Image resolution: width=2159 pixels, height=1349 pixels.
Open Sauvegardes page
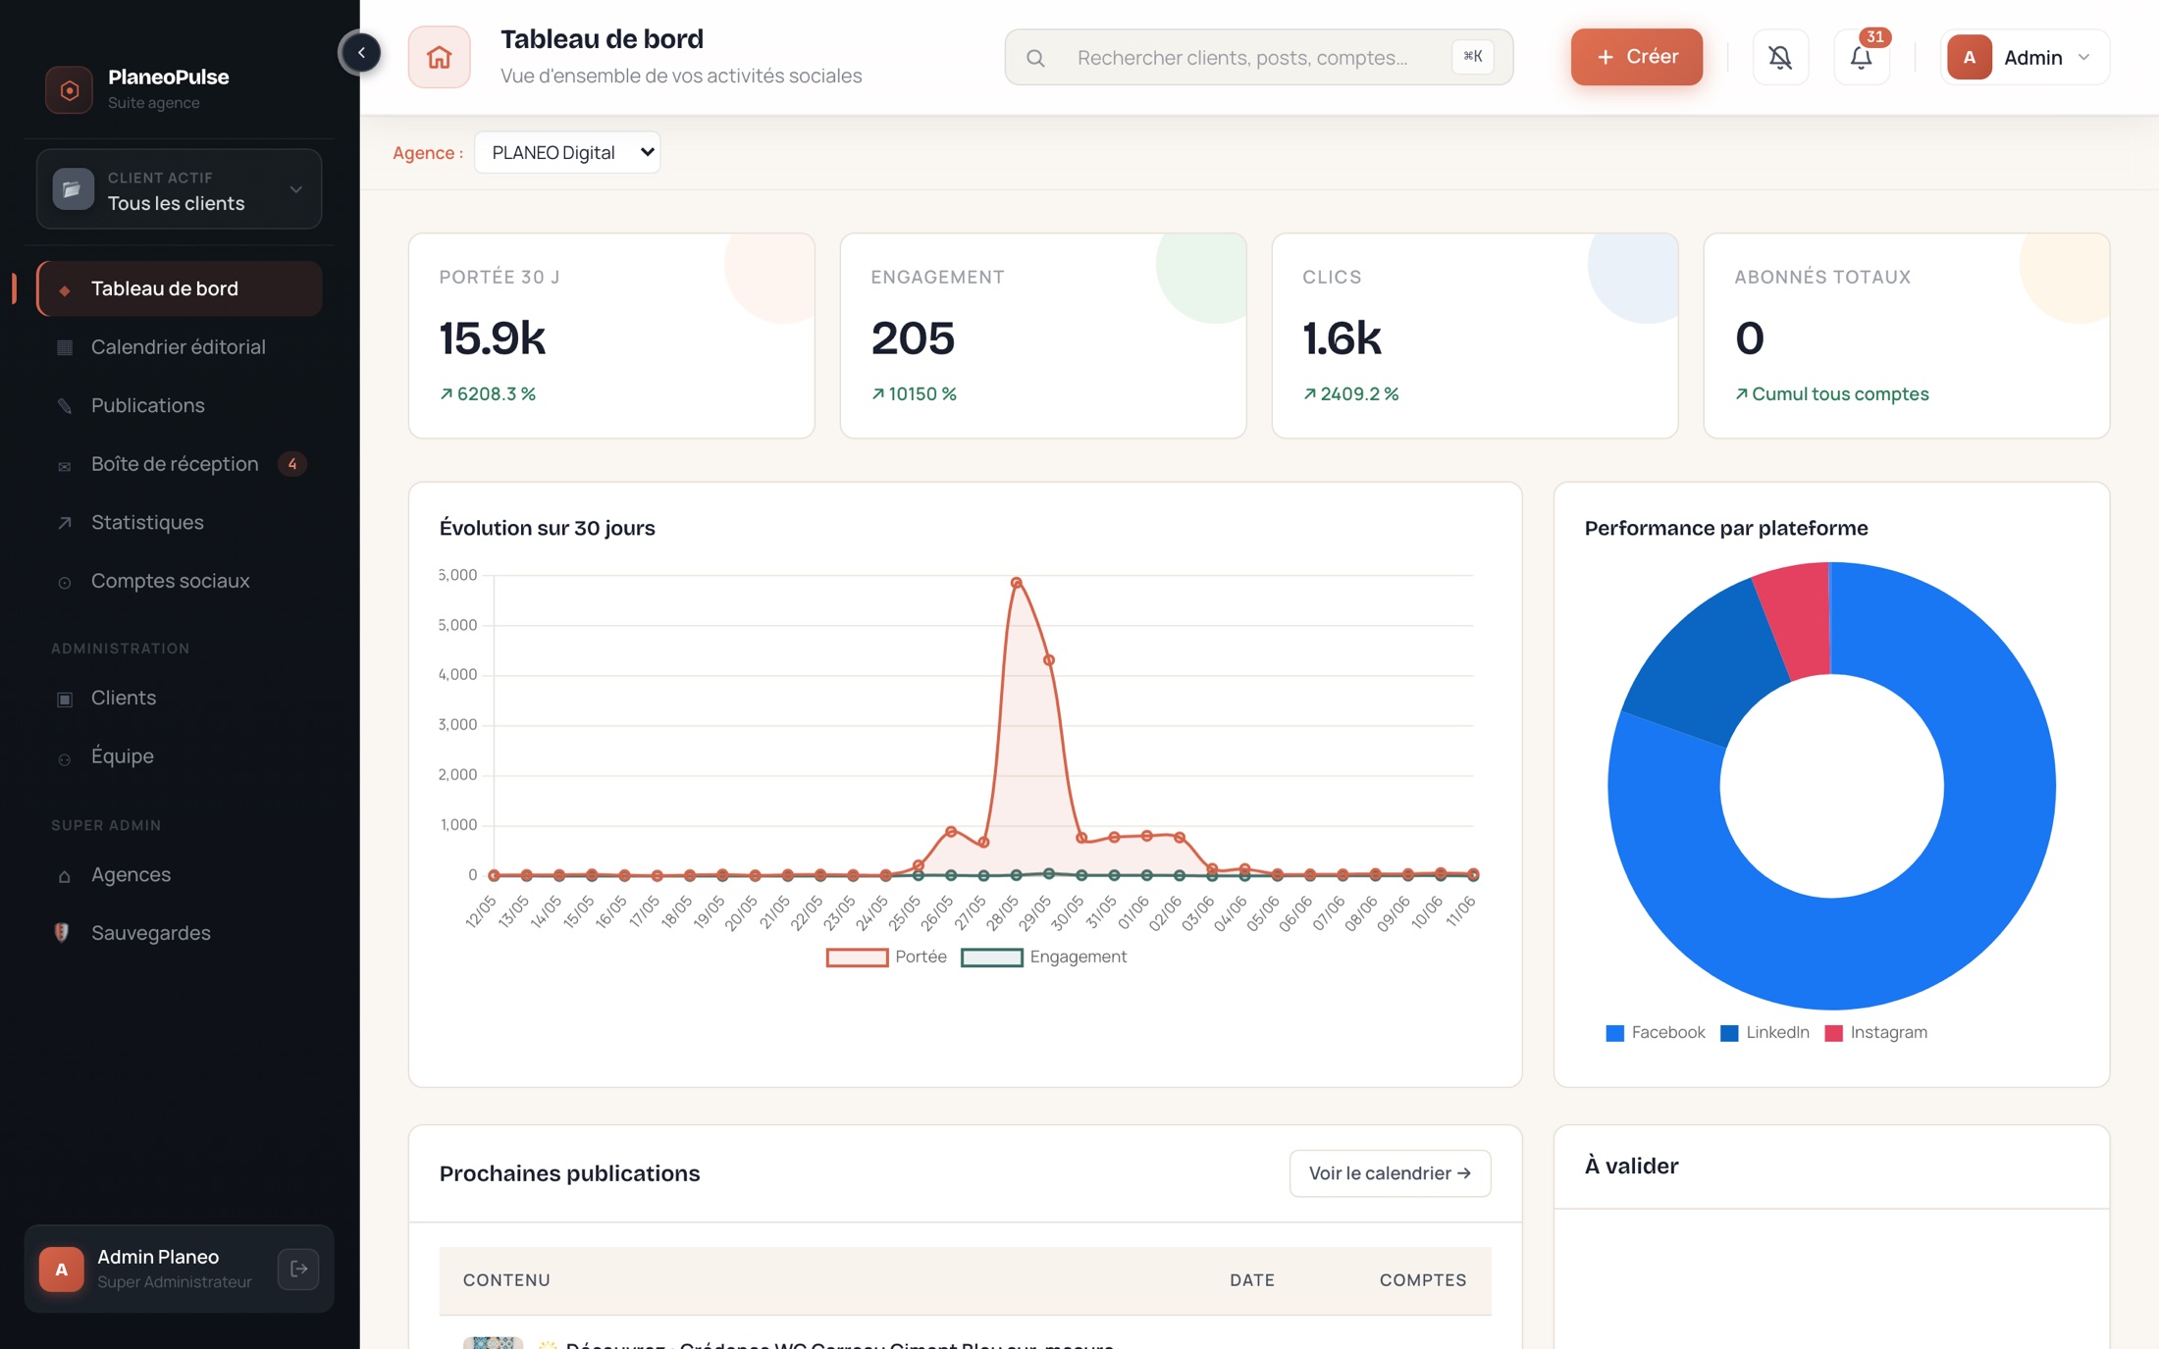[180, 933]
